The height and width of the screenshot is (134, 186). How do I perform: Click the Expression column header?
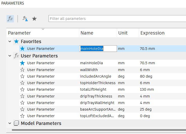click(152, 33)
